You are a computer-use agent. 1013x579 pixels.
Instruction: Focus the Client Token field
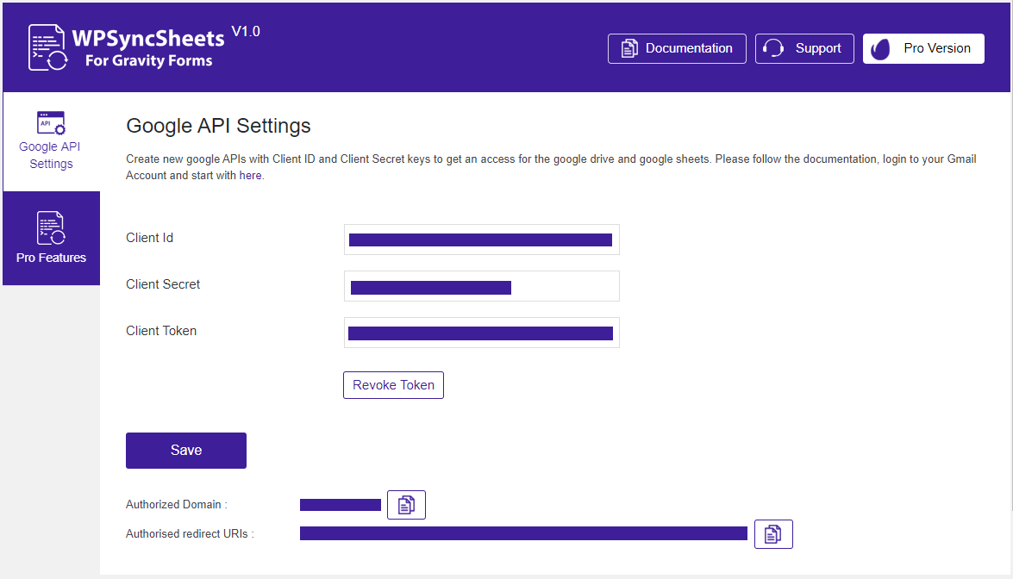click(481, 333)
